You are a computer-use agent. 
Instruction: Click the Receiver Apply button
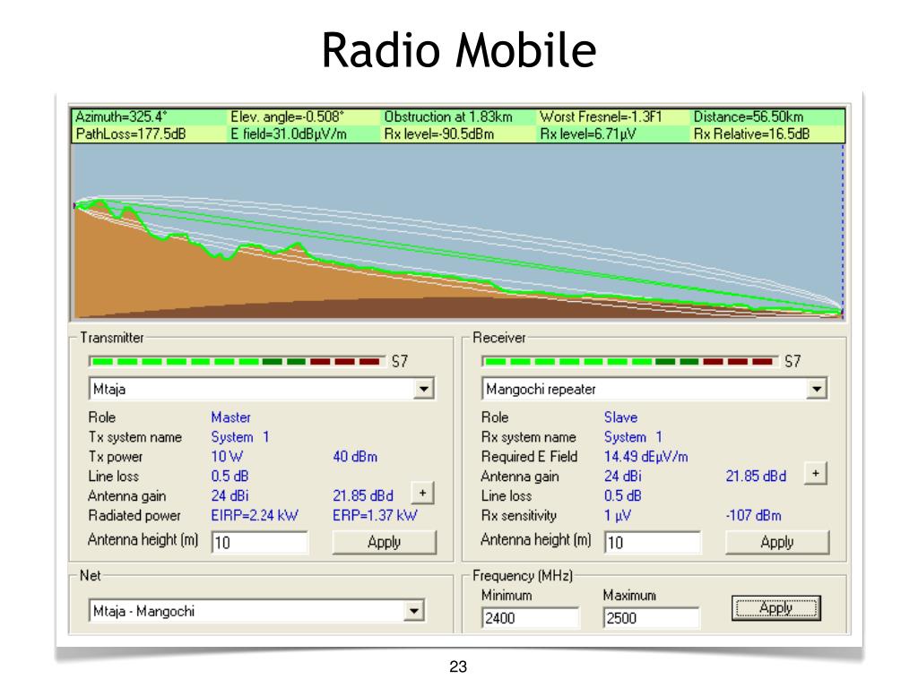click(x=777, y=542)
